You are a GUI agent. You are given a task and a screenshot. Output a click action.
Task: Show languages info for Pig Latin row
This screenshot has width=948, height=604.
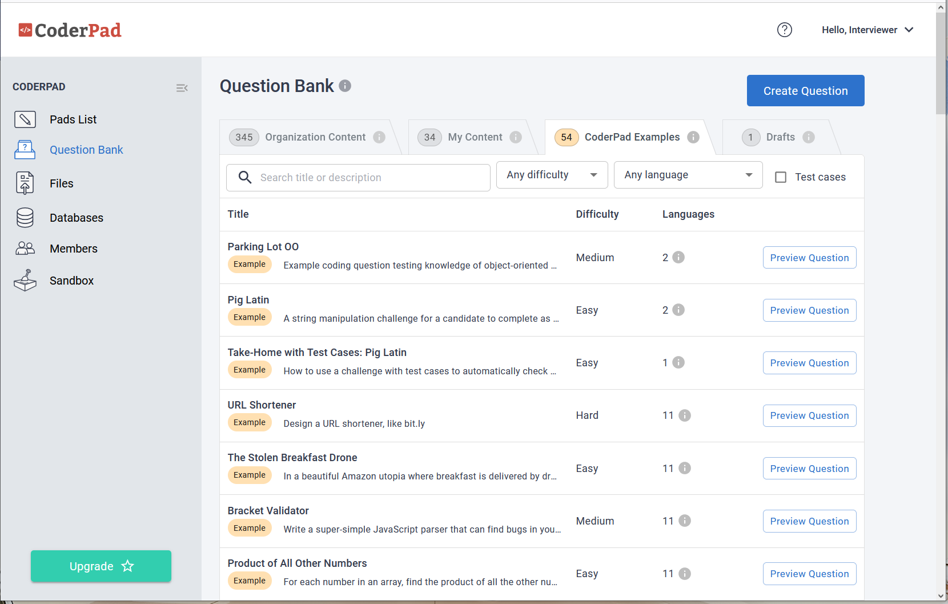point(678,310)
